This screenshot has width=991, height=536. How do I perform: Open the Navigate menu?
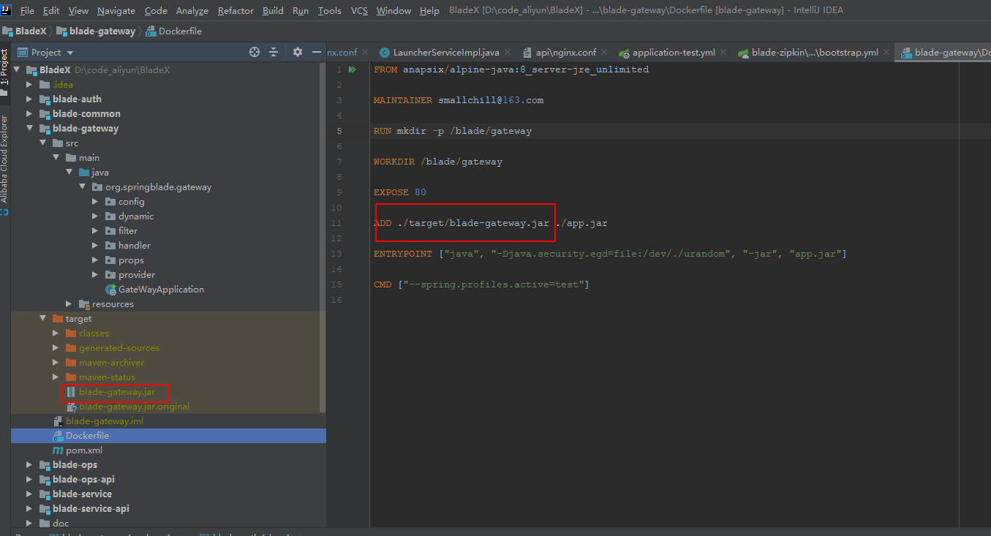pos(116,10)
